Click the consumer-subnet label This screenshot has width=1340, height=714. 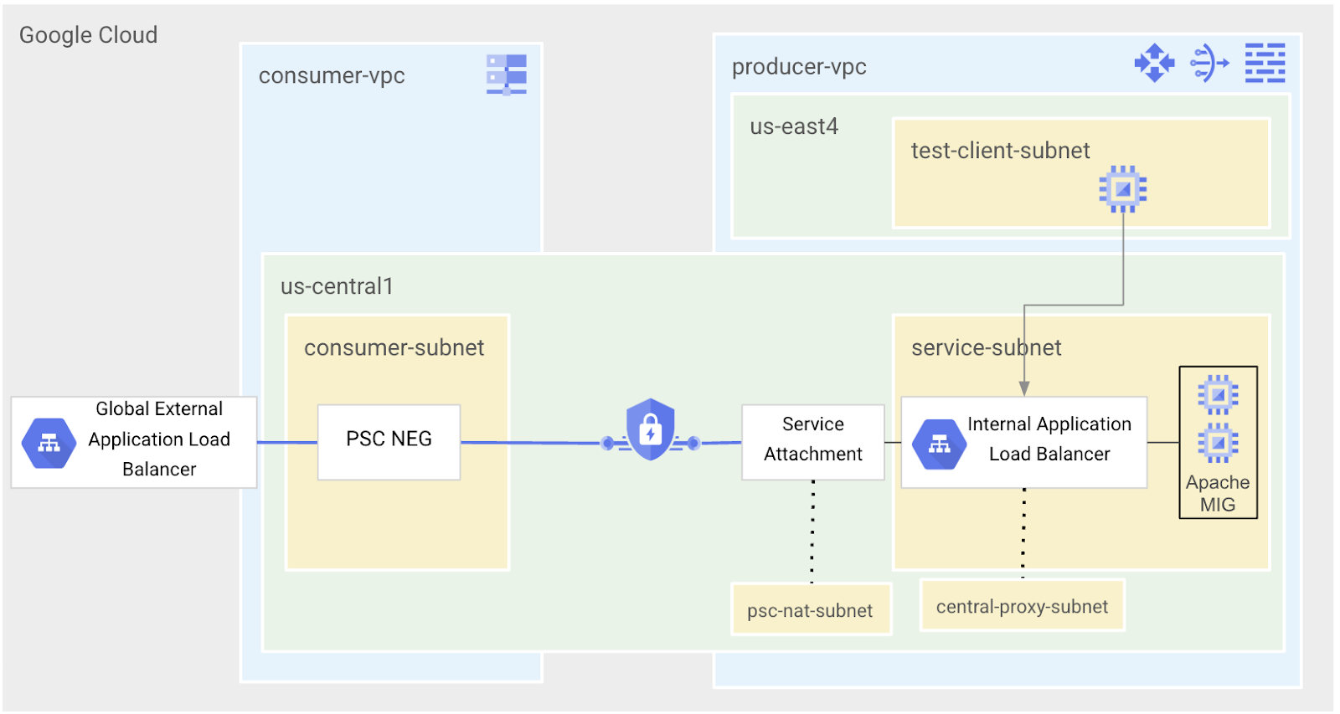[x=394, y=347]
